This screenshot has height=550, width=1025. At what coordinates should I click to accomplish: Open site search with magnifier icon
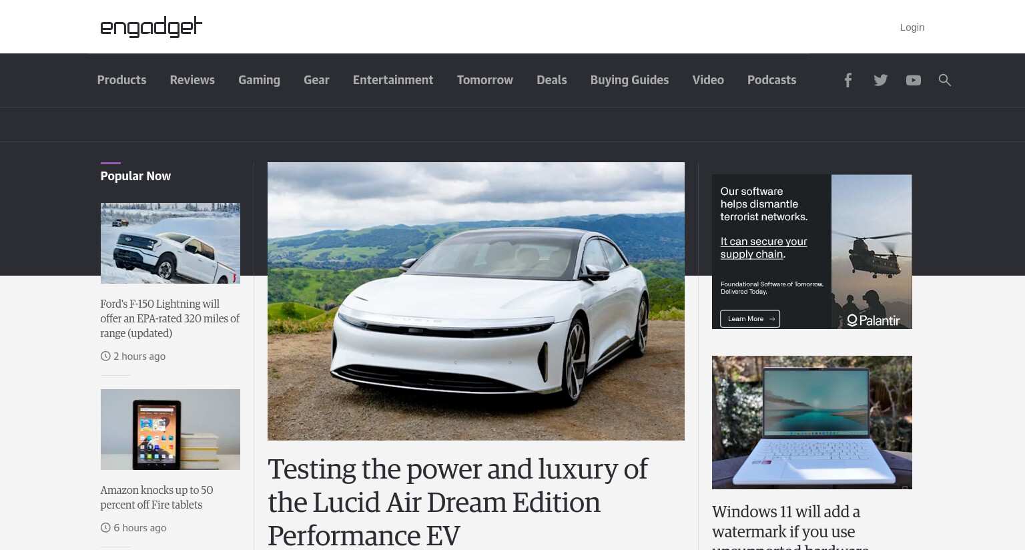point(944,80)
